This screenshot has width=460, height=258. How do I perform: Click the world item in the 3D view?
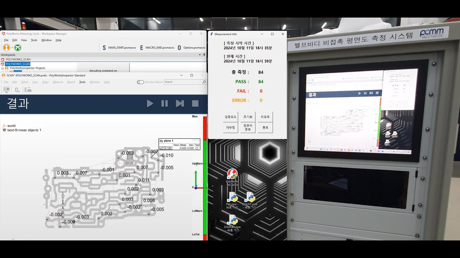[11, 126]
